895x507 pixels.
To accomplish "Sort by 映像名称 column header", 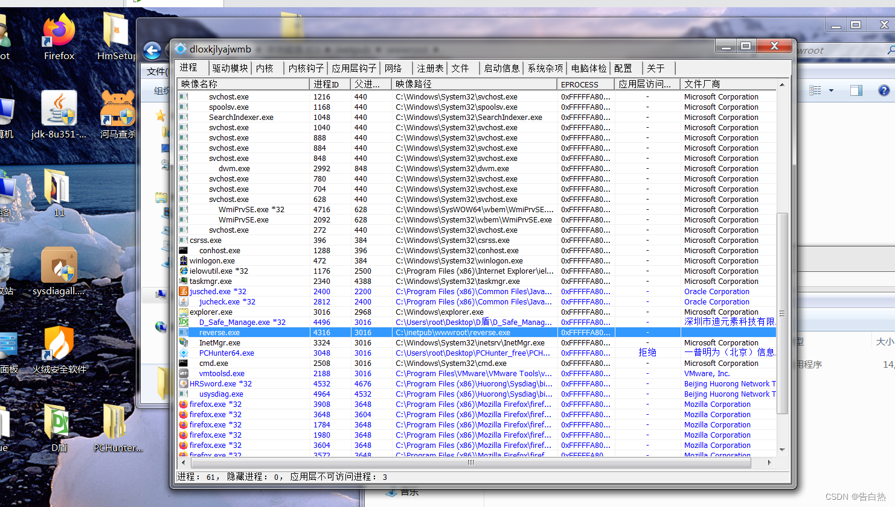I will [243, 84].
